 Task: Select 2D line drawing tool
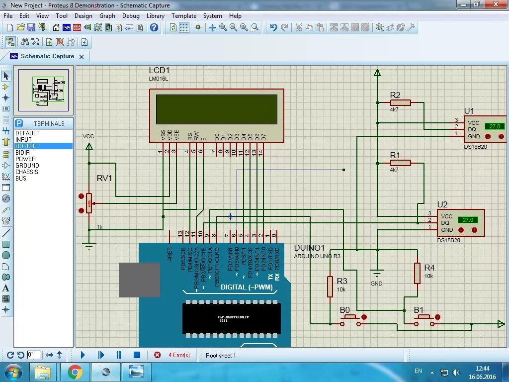tap(6, 233)
